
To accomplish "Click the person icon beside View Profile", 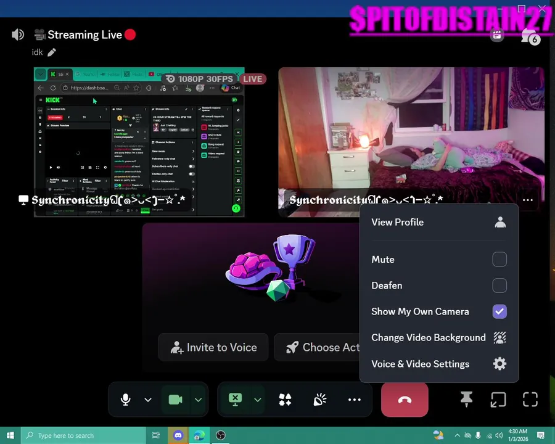I will pyautogui.click(x=500, y=222).
